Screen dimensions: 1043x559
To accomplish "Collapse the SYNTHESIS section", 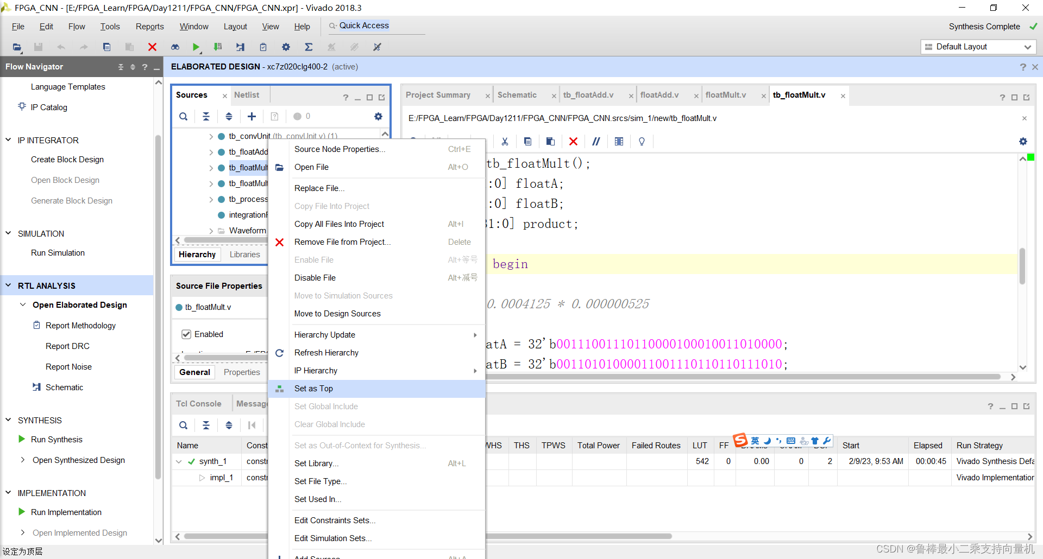I will 8,420.
